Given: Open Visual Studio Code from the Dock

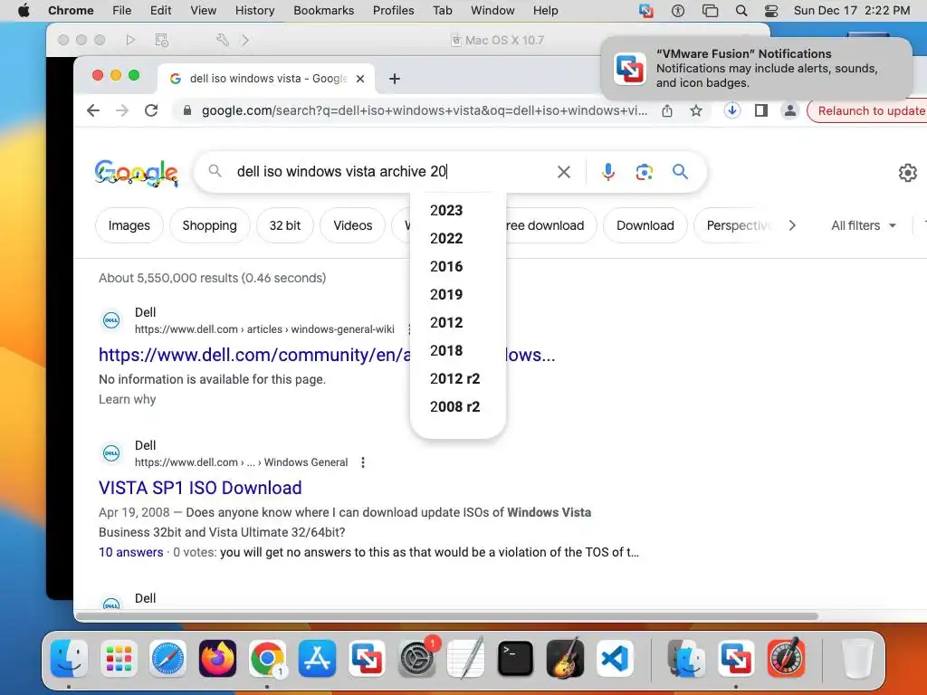Looking at the screenshot, I should (615, 659).
